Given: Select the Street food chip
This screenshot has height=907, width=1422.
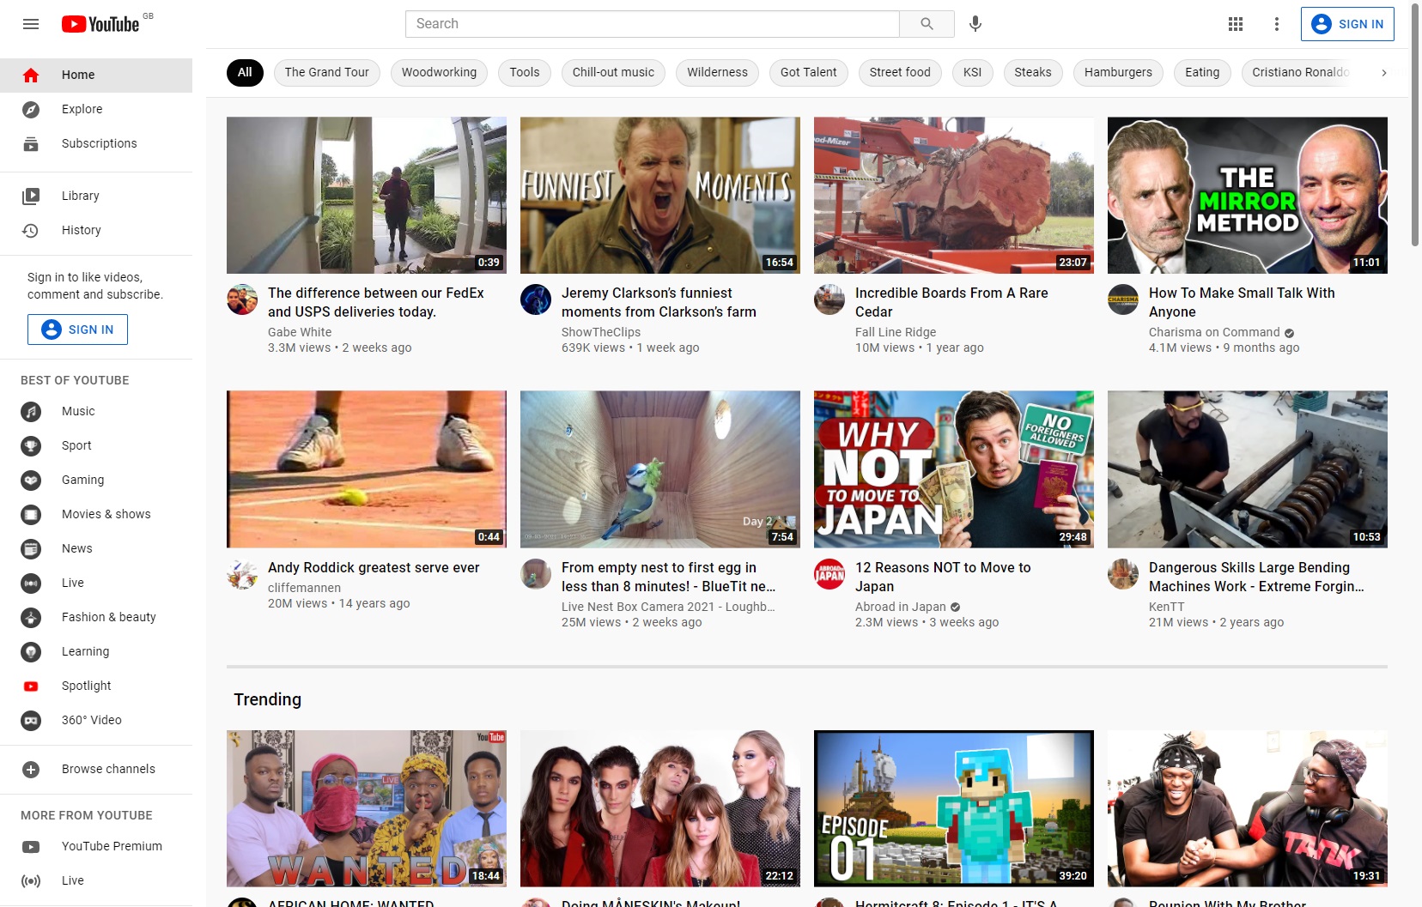Looking at the screenshot, I should tap(899, 72).
